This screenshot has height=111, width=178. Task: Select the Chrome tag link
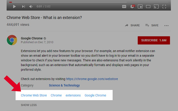click(56, 95)
